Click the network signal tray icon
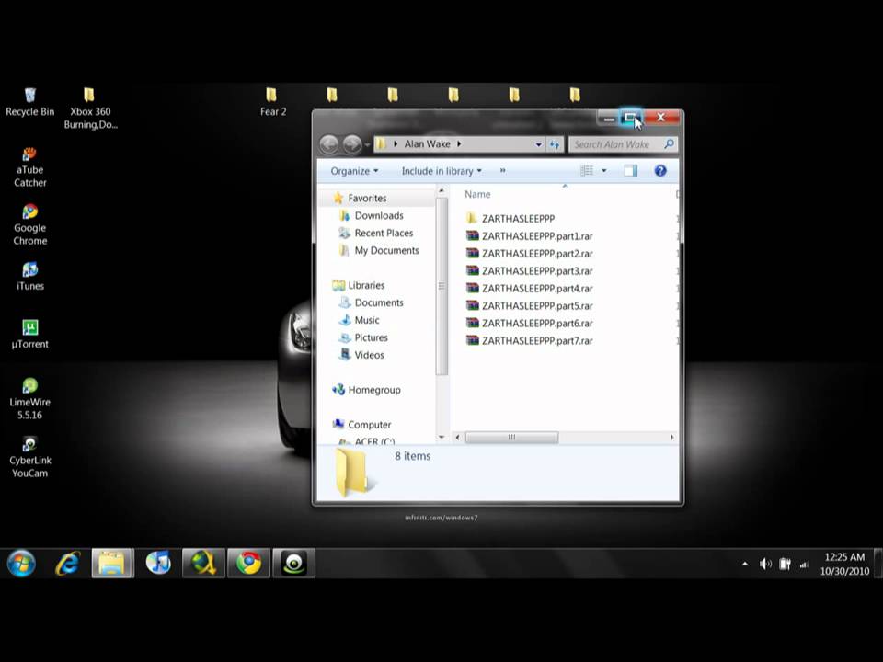Viewport: 883px width, 662px height. point(804,564)
